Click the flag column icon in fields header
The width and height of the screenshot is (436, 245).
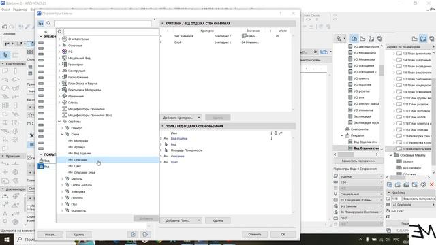(281, 133)
